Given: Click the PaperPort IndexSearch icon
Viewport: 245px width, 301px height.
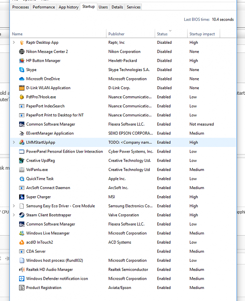Looking at the screenshot, I should click(22, 106).
